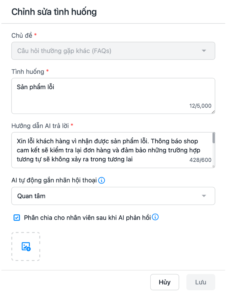
Task: Click the arrow in the Quan tâm field
Action: [x=204, y=196]
